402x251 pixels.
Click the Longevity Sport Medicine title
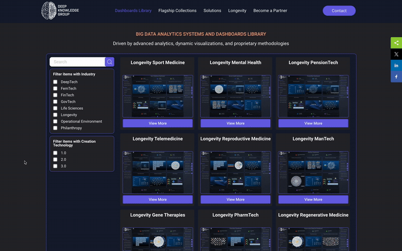158,62
